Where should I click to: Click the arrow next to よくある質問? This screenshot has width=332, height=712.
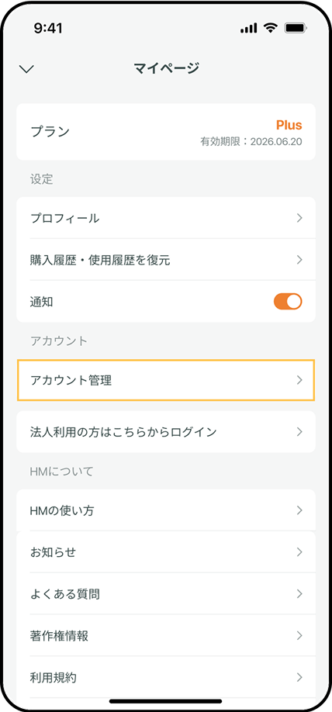299,594
